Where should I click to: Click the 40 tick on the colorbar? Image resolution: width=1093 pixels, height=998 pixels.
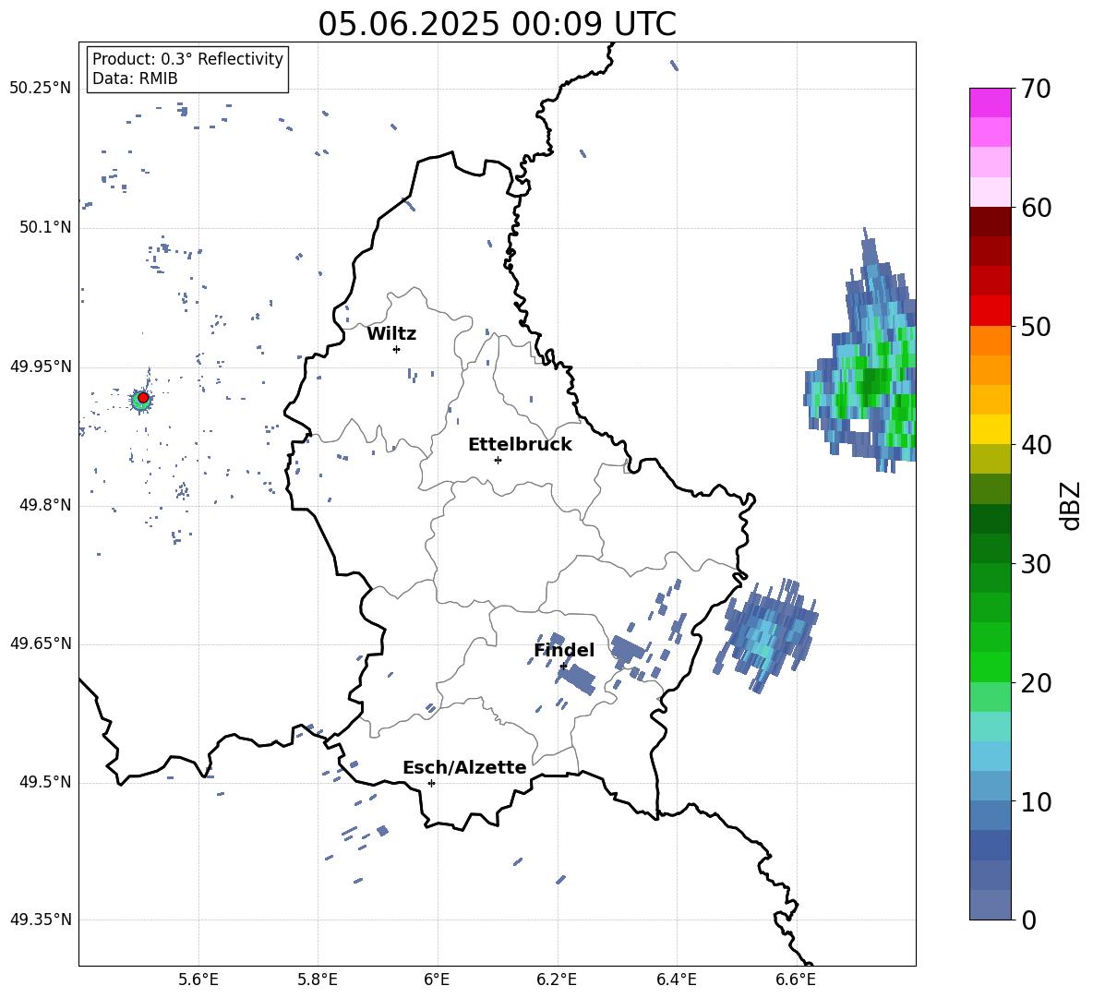click(x=1036, y=445)
